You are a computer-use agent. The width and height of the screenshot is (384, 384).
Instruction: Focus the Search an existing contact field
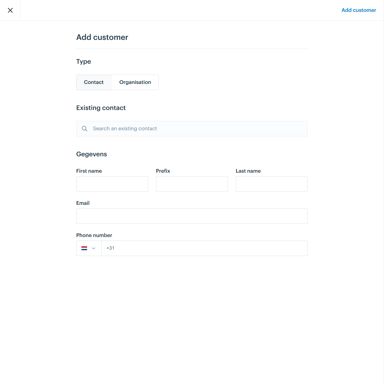coord(192,129)
